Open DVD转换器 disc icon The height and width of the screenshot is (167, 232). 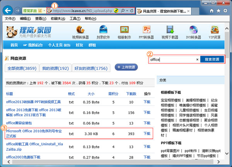[193, 29]
